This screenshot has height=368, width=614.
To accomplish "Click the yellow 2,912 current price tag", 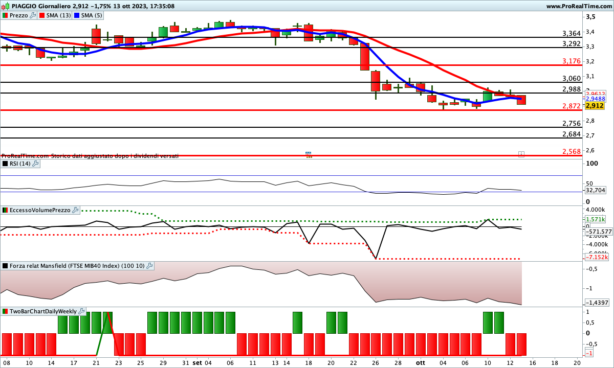I will click(x=595, y=106).
